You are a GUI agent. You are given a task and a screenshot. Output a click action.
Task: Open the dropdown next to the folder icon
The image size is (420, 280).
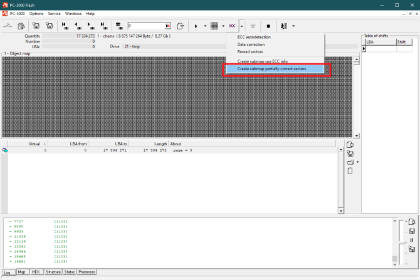tap(357, 162)
